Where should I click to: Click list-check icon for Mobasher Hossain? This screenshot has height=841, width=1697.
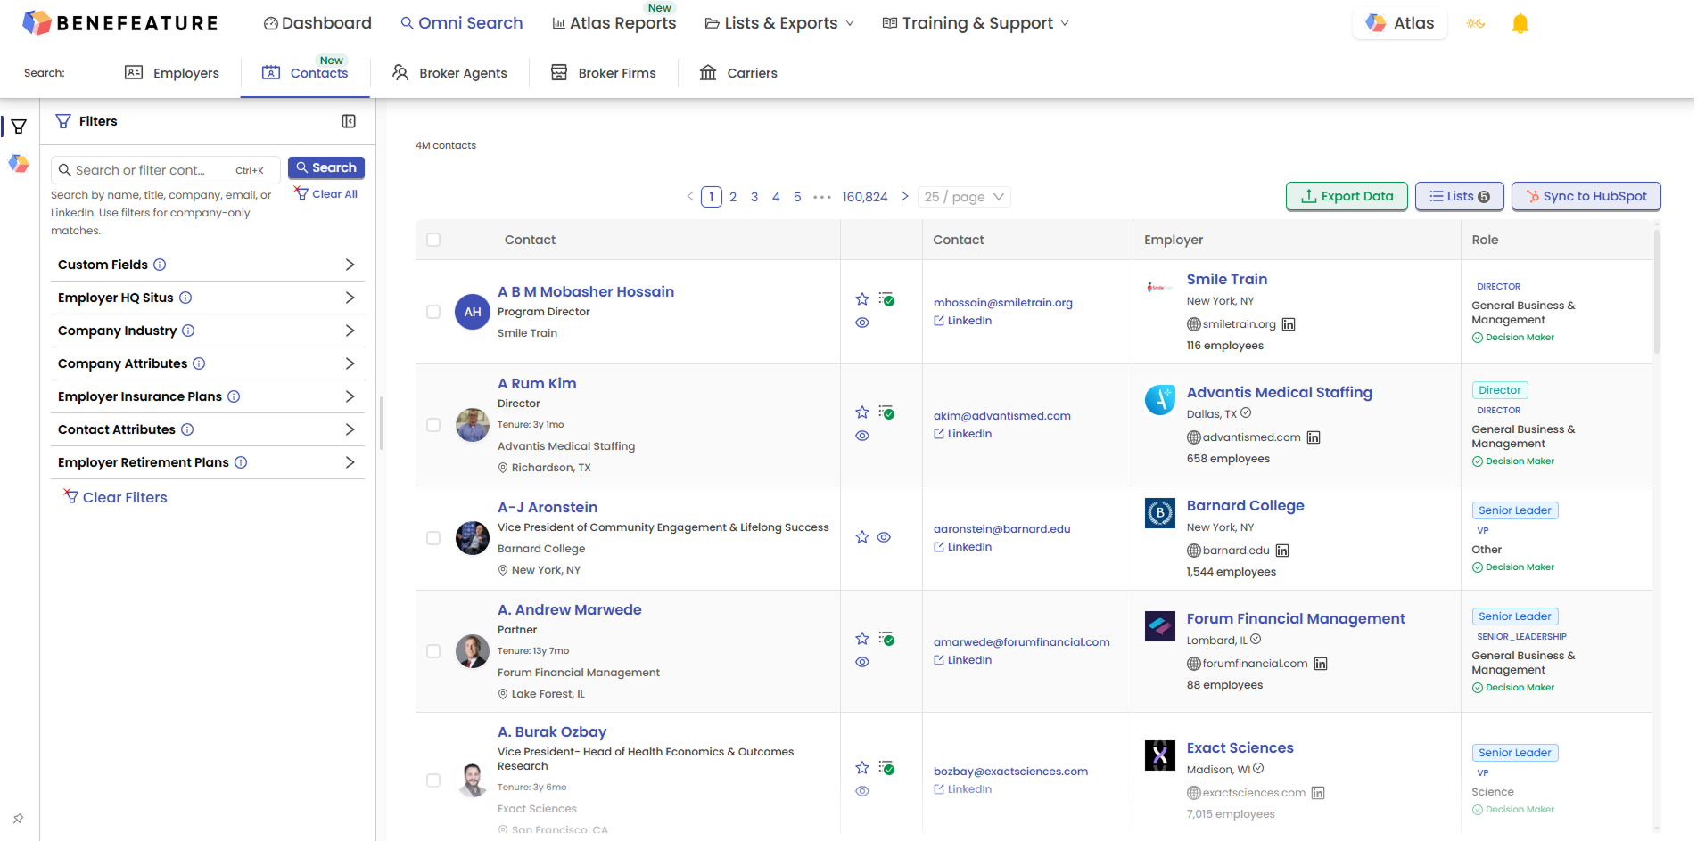pos(886,299)
